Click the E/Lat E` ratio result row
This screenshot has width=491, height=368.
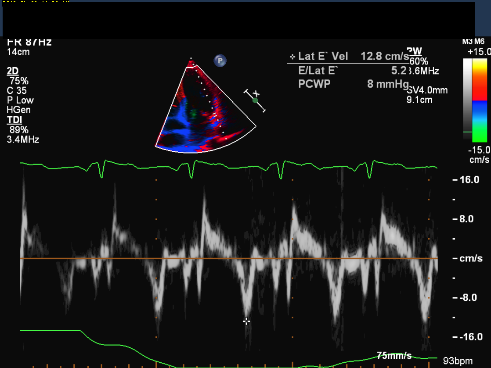click(x=347, y=70)
